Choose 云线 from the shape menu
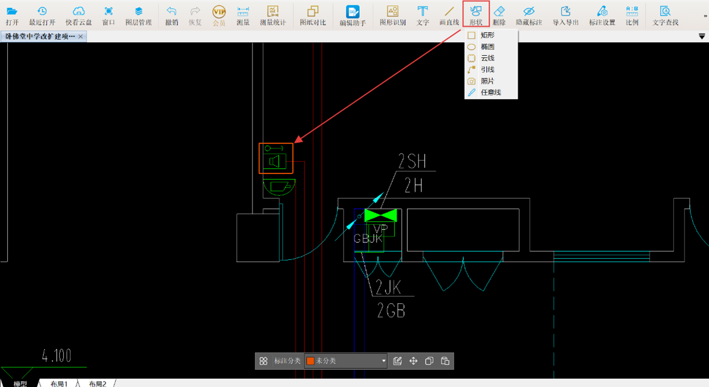Viewport: 709px width, 387px height. coord(487,58)
